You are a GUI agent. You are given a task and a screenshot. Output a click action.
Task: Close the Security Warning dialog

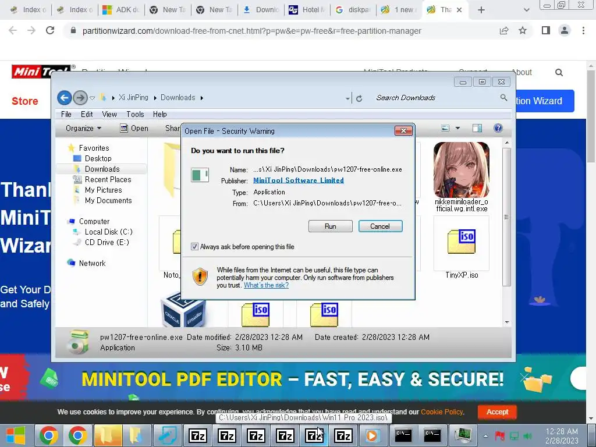[403, 131]
